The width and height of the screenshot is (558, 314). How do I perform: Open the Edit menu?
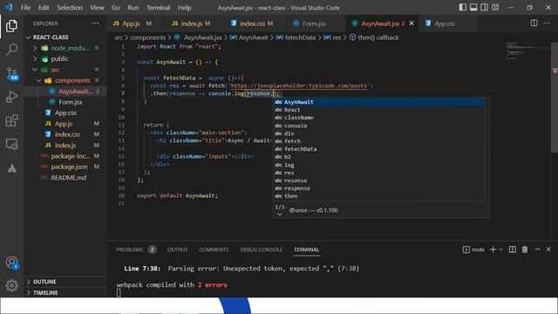point(44,8)
